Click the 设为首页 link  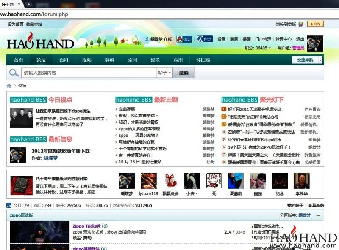pos(16,24)
